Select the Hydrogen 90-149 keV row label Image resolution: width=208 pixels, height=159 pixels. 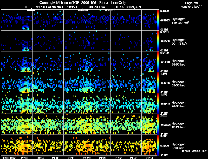pyautogui.click(x=179, y=42)
